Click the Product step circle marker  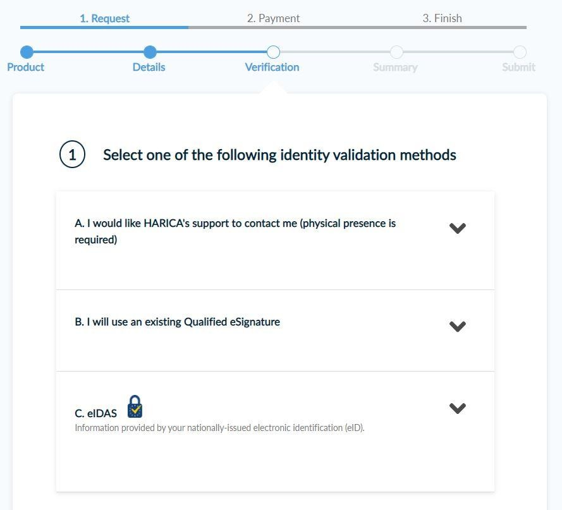pyautogui.click(x=27, y=52)
